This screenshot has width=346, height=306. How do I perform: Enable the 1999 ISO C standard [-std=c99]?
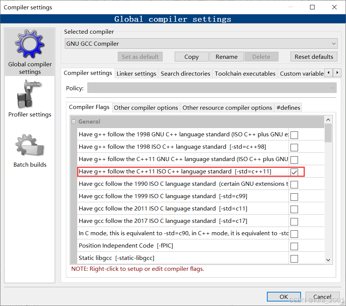coord(294,196)
